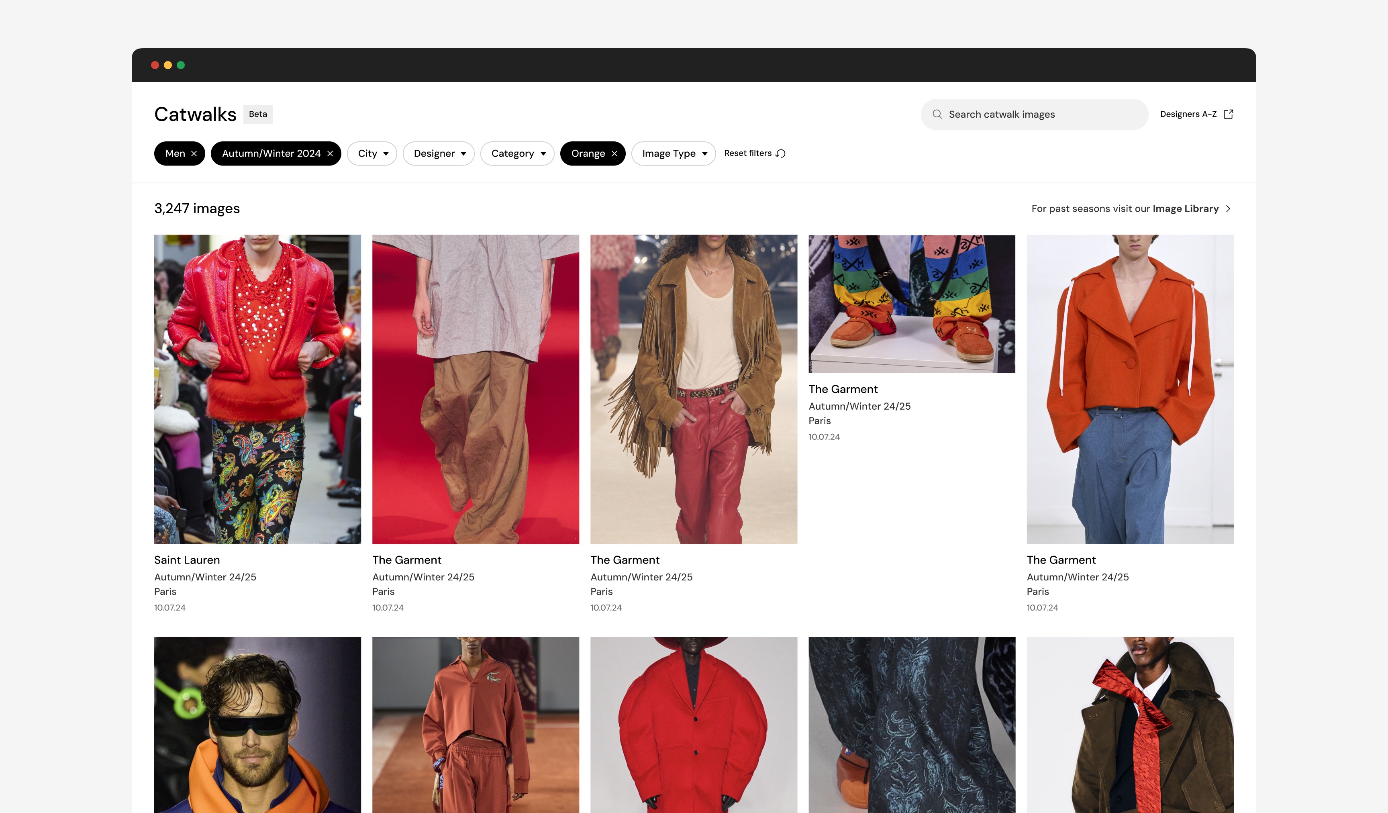Visit the Image Library link
1388x813 pixels.
1185,209
